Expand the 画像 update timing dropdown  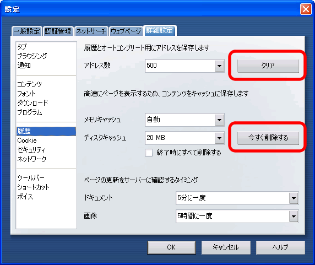pyautogui.click(x=294, y=216)
